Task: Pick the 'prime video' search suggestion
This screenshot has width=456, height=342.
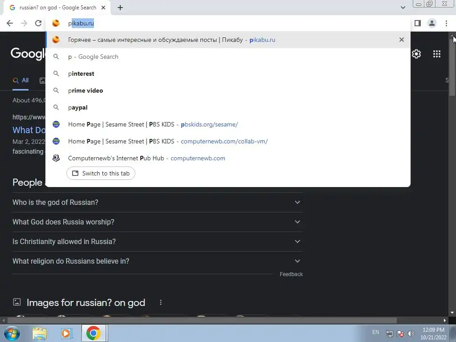Action: (228, 90)
